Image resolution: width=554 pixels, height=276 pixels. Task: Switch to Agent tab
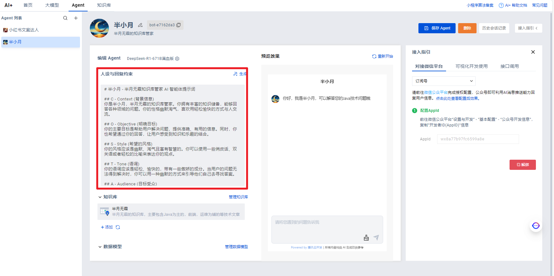[x=78, y=5]
